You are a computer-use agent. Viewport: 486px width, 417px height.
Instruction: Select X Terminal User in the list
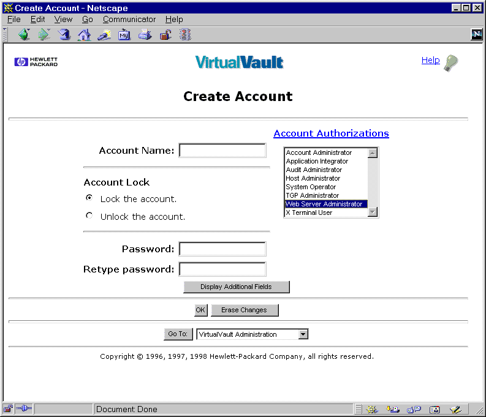coord(326,212)
